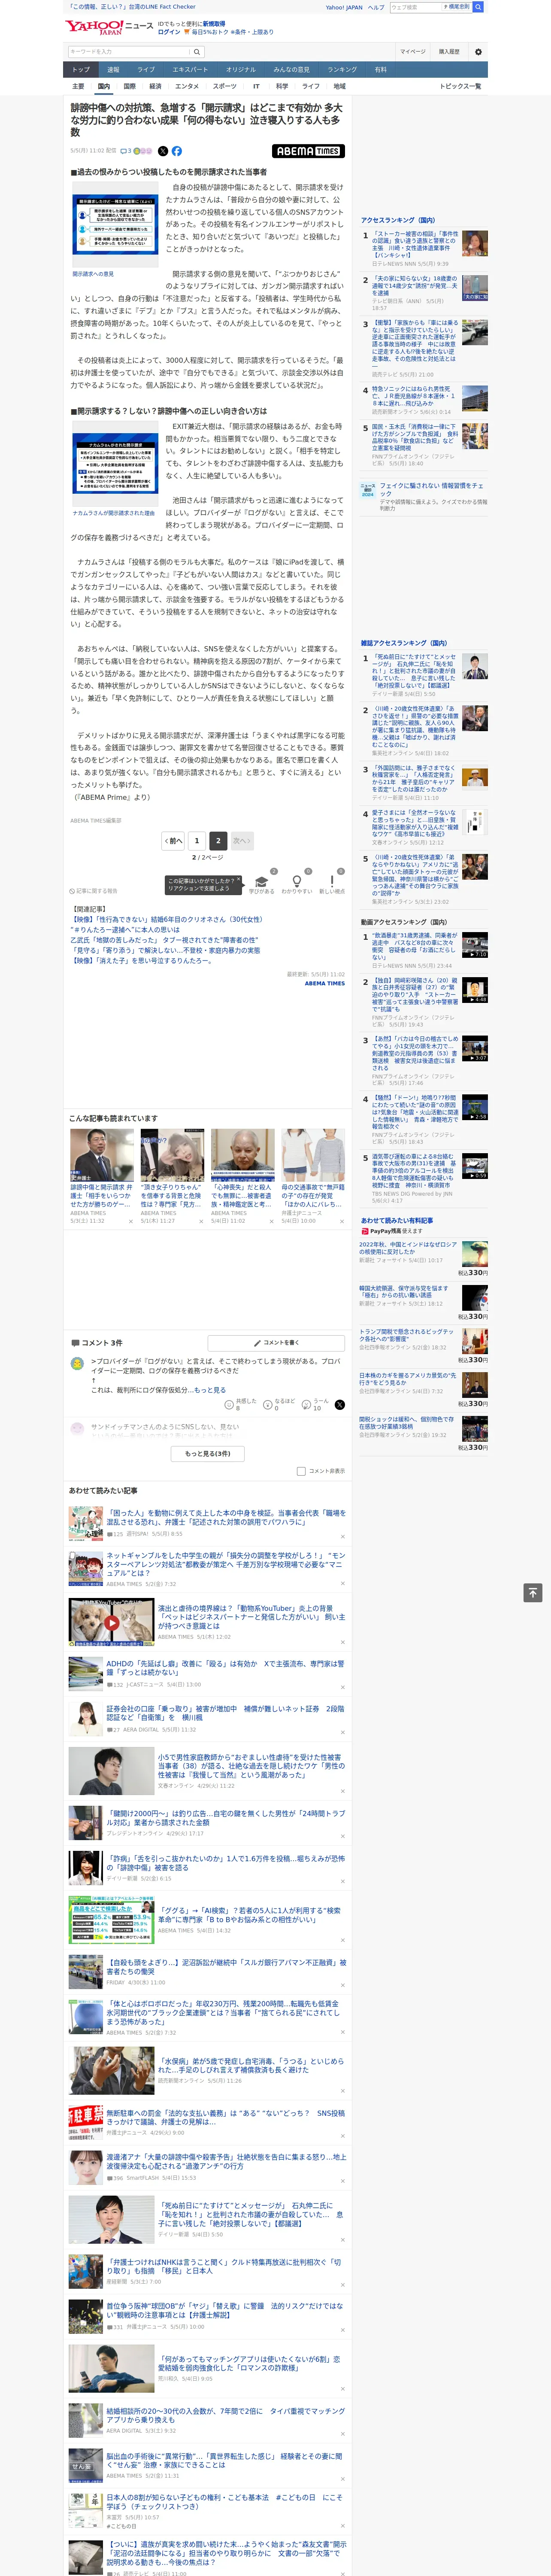Click the Yahoo! JAPAN News logo

tap(110, 28)
